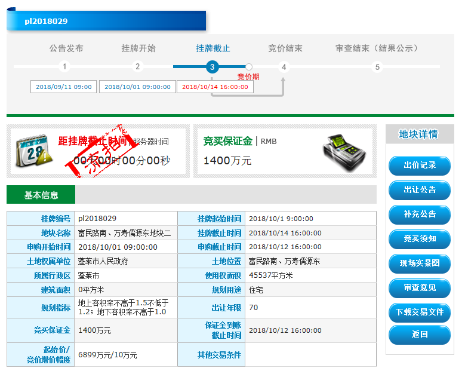465x377 pixels.
Task: Select highlighted step 3 marker
Action: pyautogui.click(x=212, y=67)
